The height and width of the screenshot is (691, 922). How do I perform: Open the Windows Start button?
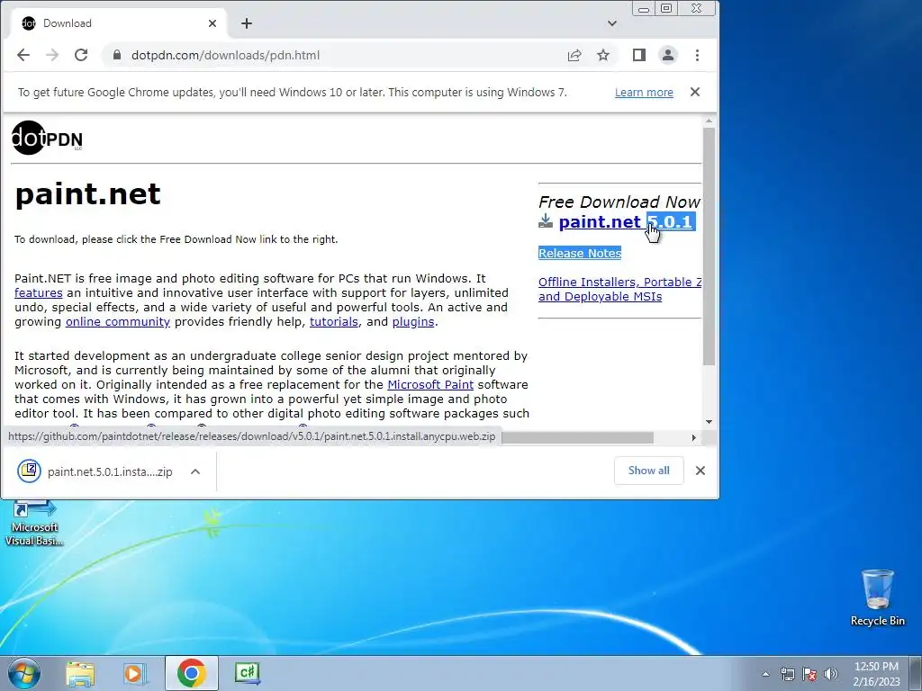(x=23, y=673)
